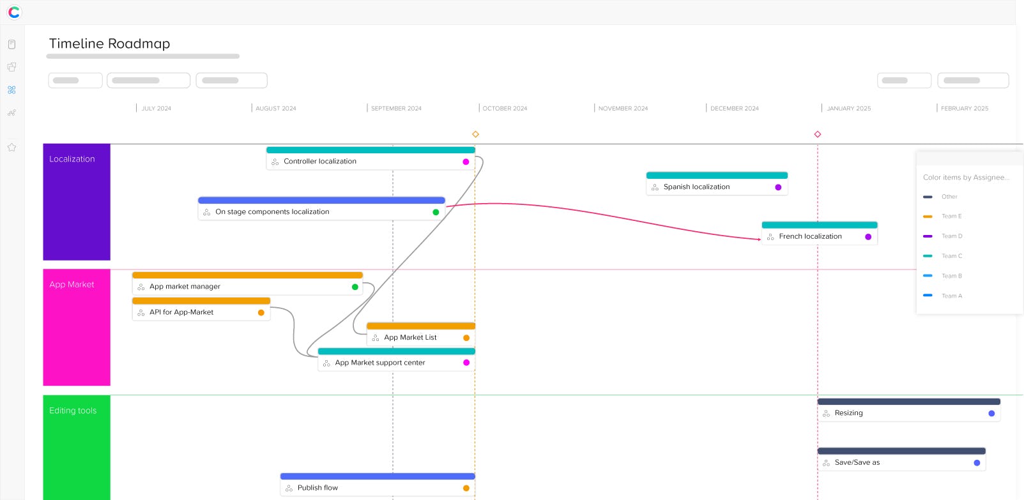
Task: Select the orange diamond milestone marker
Action: (475, 134)
